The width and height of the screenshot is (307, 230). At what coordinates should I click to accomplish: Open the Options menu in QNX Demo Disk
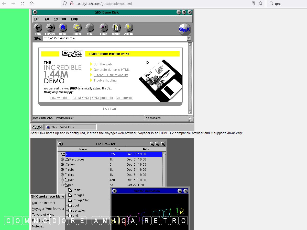(60, 19)
